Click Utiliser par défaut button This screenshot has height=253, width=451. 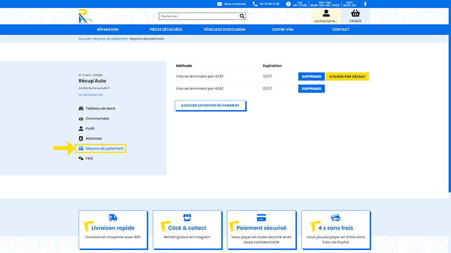click(347, 76)
